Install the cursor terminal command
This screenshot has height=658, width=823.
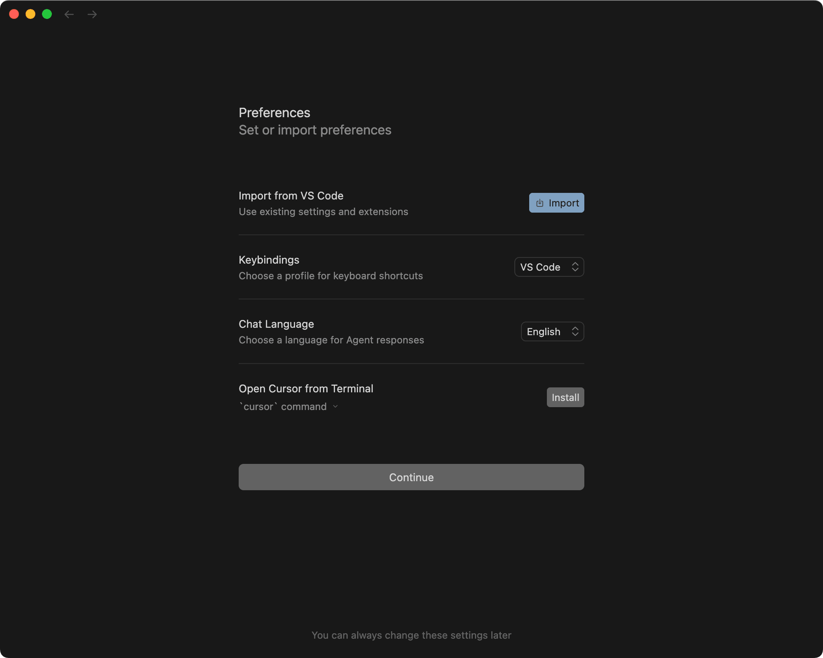[565, 397]
